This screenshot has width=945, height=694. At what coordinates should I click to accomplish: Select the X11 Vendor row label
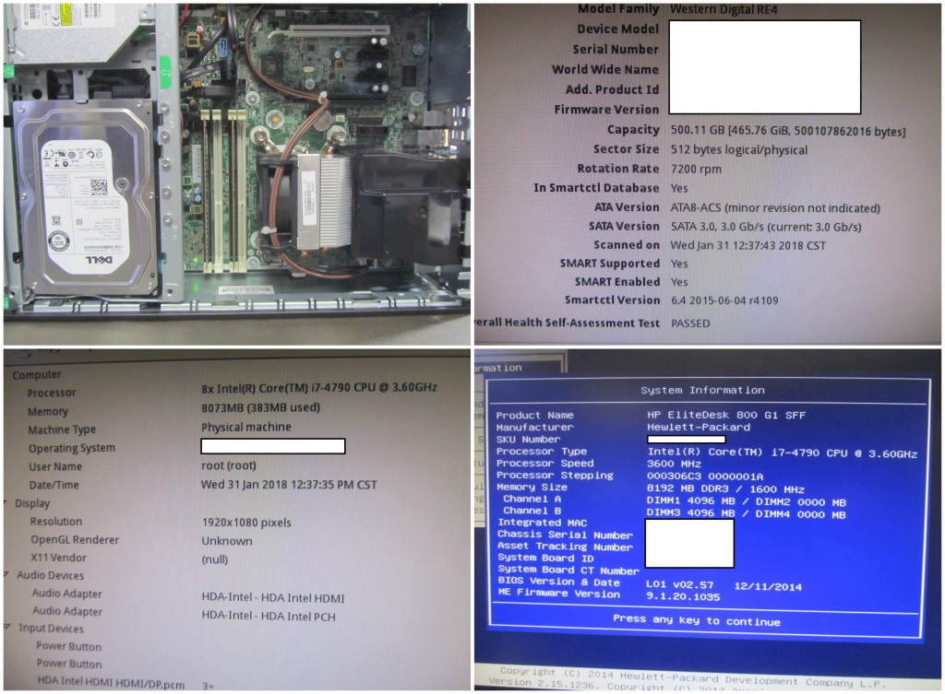(58, 558)
